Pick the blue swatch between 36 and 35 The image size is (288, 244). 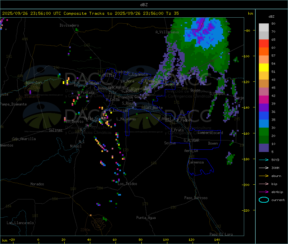[x=264, y=115]
